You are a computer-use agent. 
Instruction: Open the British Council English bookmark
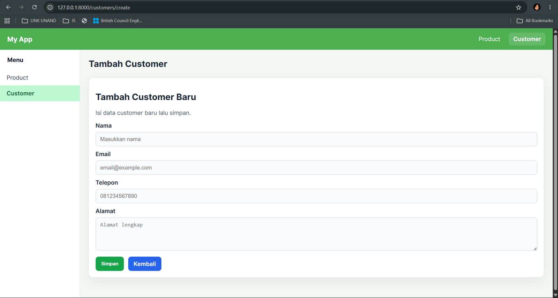point(118,21)
